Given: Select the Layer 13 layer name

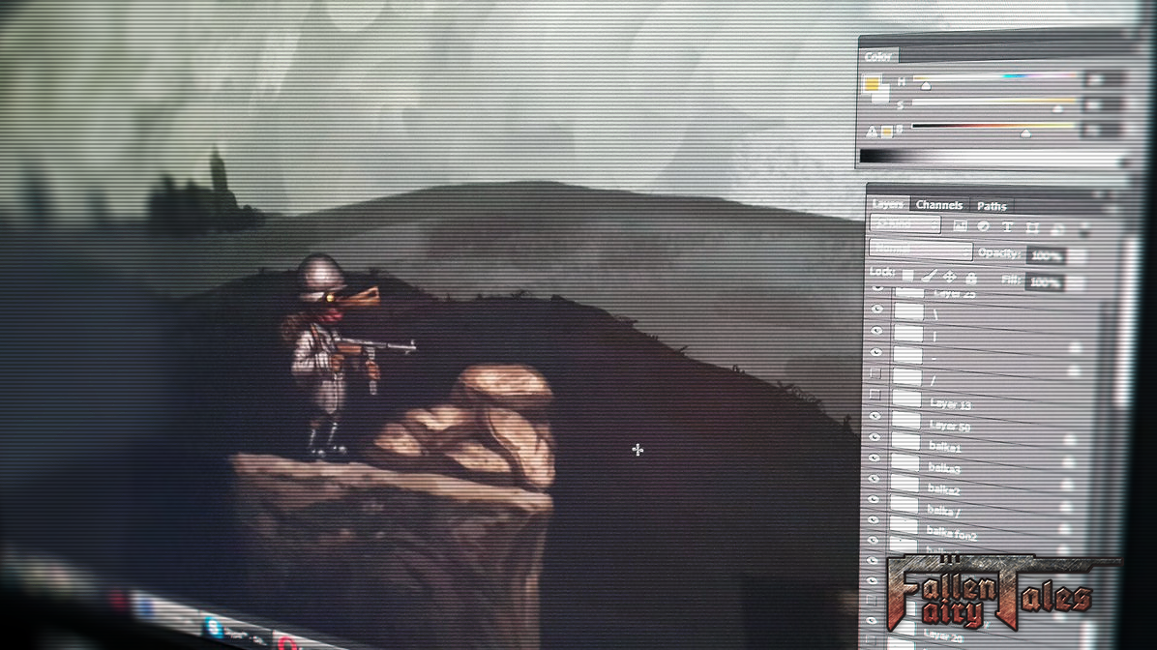Looking at the screenshot, I should (950, 403).
